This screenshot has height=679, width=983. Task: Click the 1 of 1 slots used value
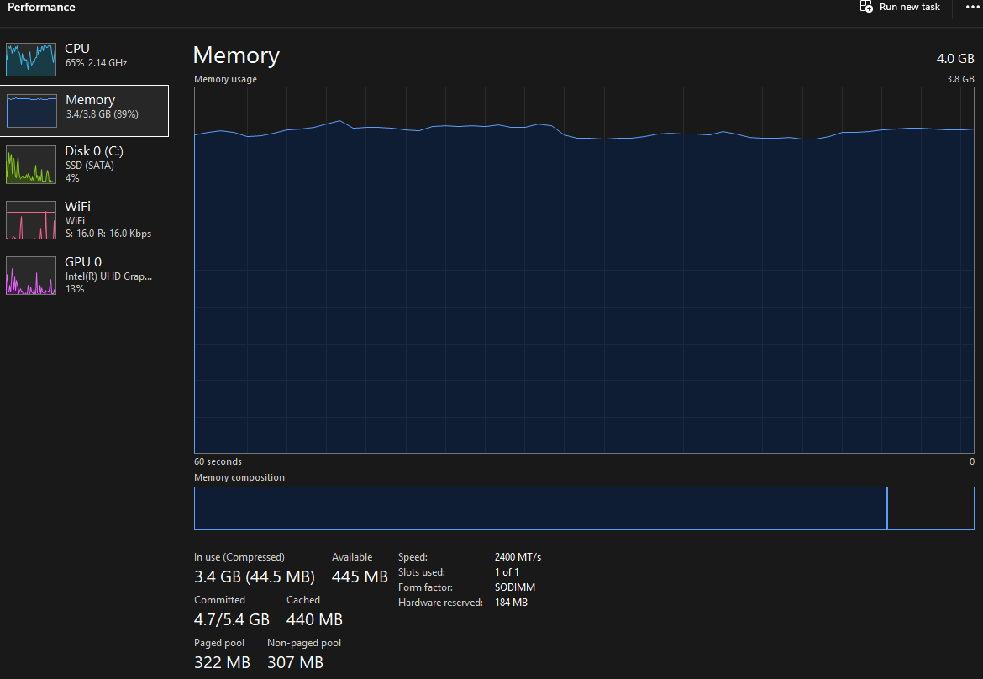pyautogui.click(x=507, y=571)
